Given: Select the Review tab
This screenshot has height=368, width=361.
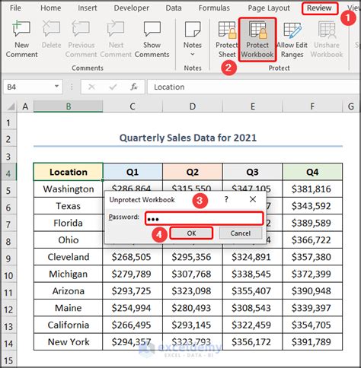Looking at the screenshot, I should 319,8.
